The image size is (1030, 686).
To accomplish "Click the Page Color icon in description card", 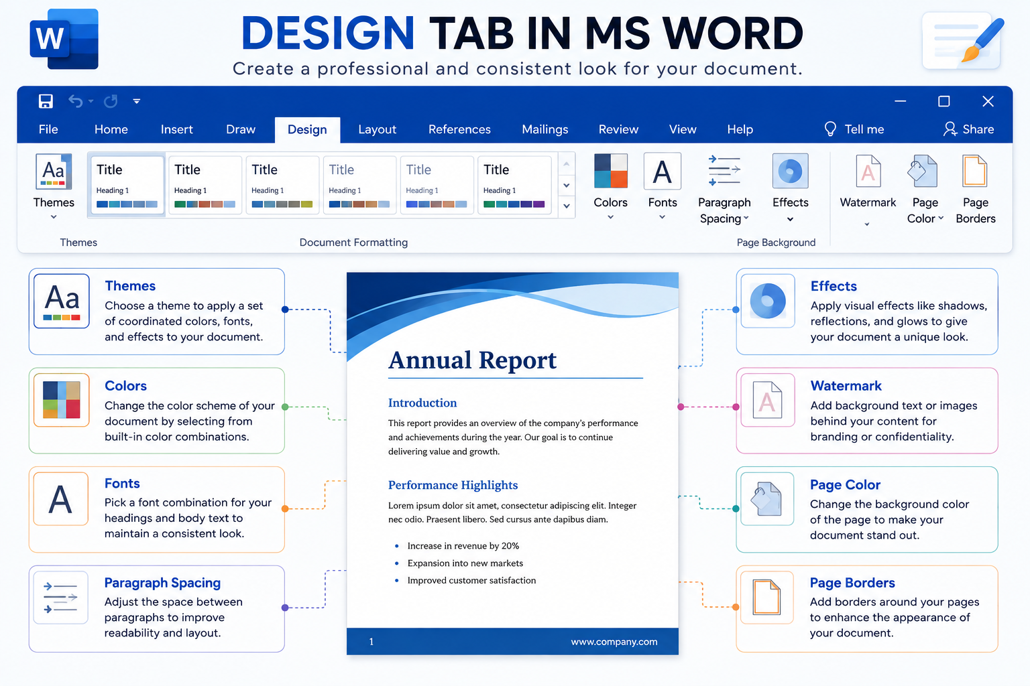I will point(768,499).
